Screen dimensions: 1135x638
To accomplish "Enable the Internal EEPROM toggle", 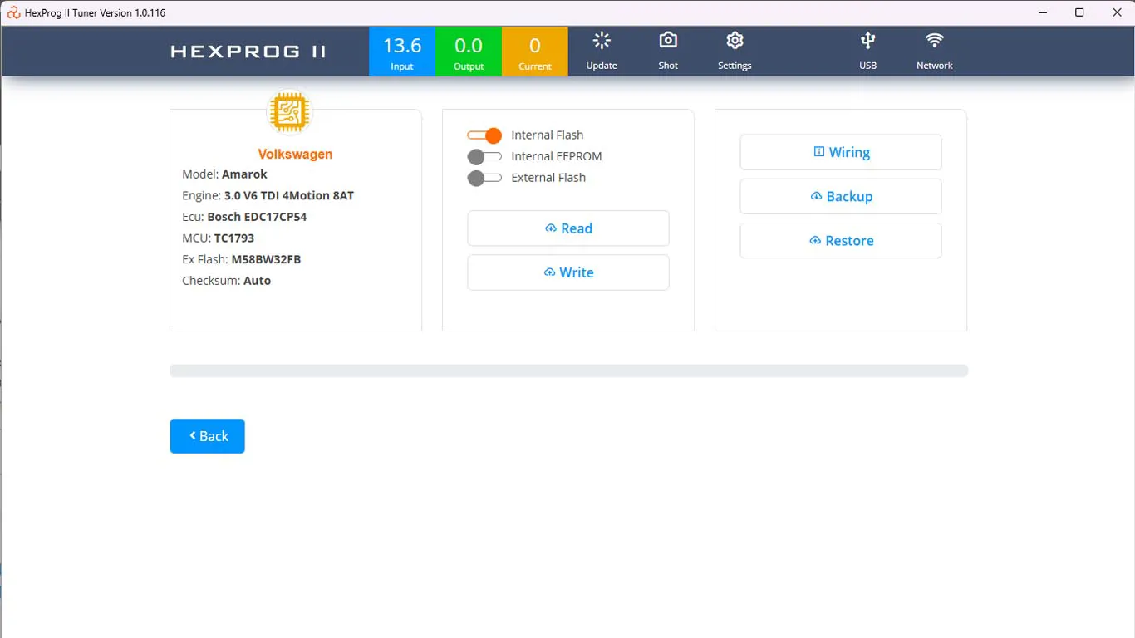I will click(x=484, y=156).
